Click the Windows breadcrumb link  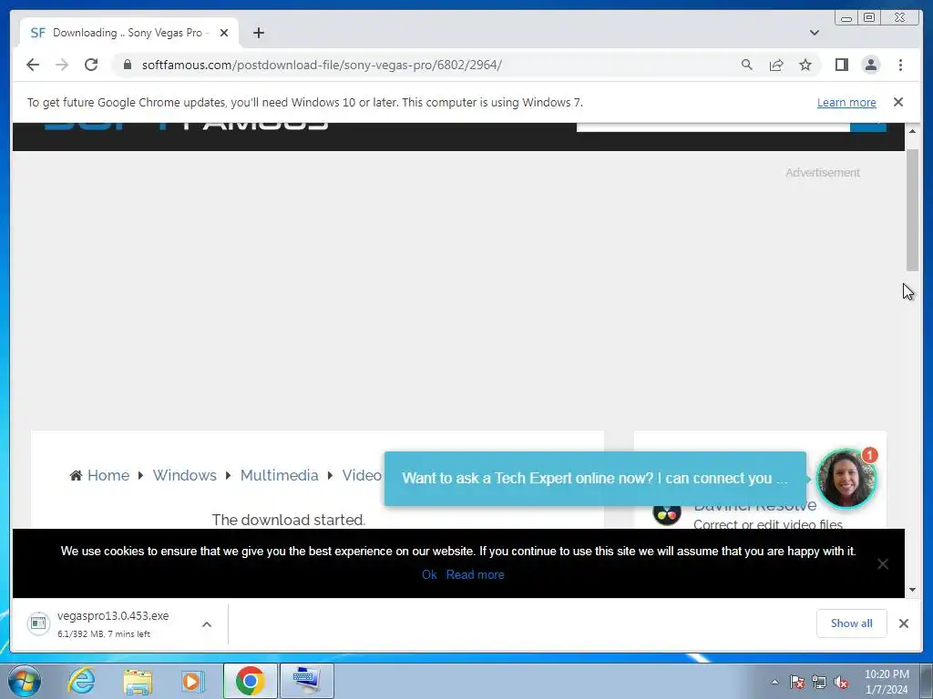(184, 475)
